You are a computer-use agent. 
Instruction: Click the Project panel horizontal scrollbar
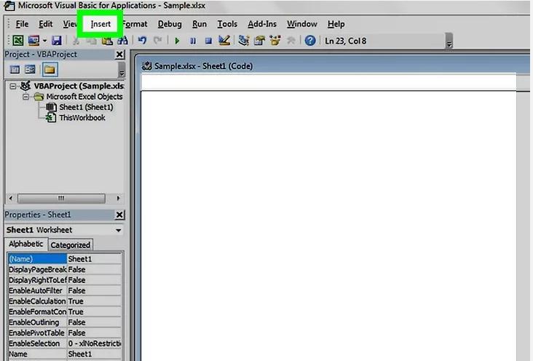[x=60, y=197]
